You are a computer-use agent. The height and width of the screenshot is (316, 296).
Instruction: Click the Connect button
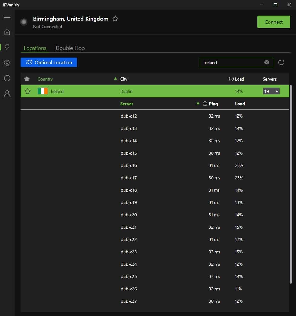tap(274, 22)
